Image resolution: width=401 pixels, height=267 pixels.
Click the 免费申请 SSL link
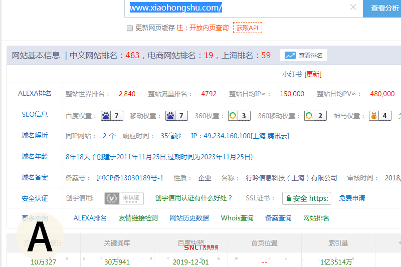pos(352,198)
